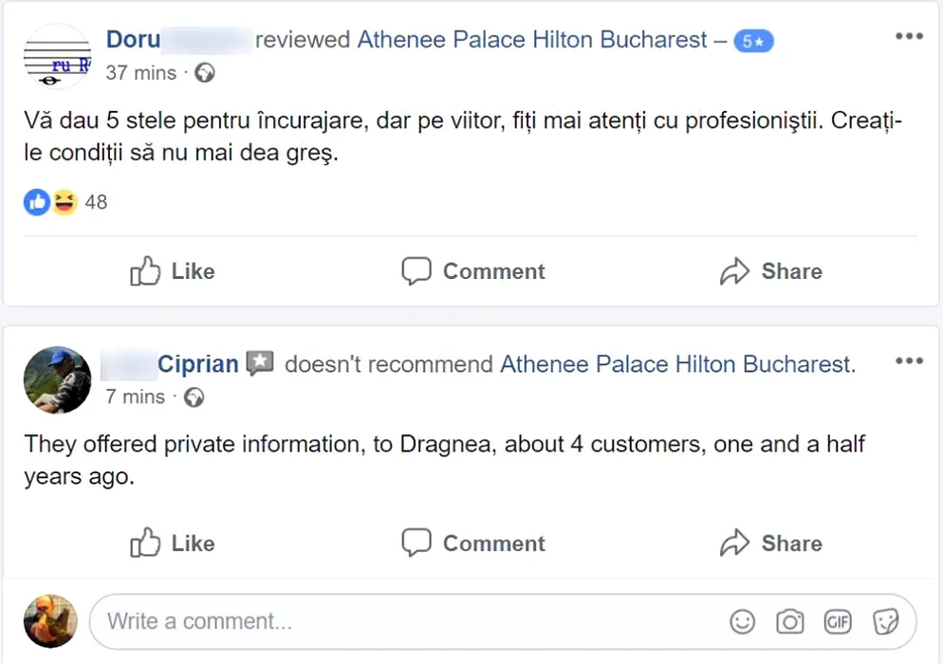Click the public globe icon beside 37 mins
Screen dimensions: 943x664
[205, 73]
